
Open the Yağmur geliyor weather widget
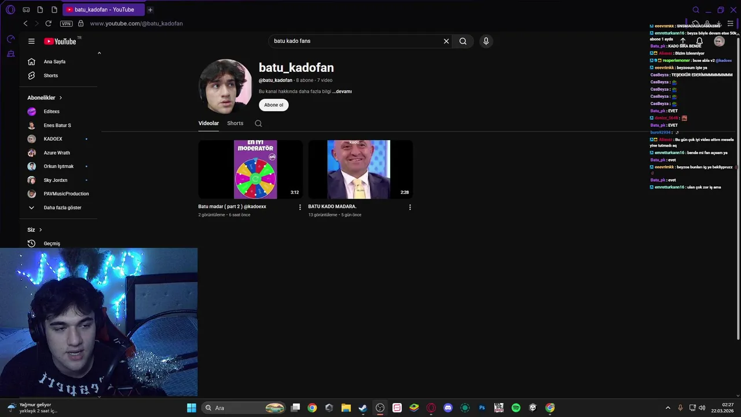click(x=32, y=408)
